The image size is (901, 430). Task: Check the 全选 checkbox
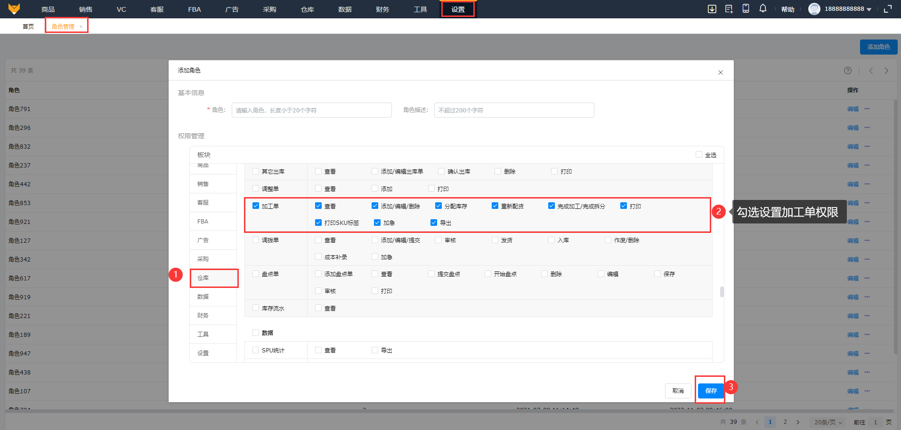(x=699, y=155)
